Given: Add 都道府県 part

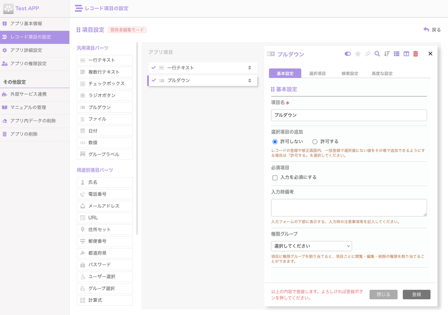Looking at the screenshot, I should 104,253.
